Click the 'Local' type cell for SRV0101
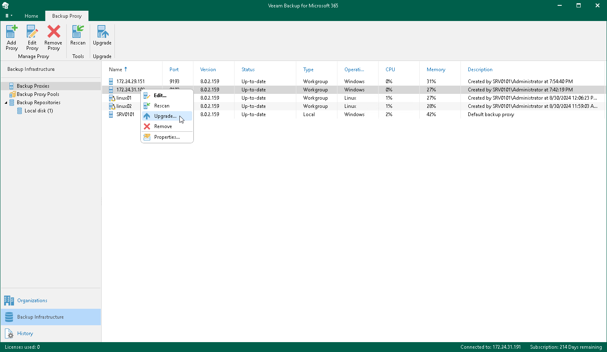This screenshot has width=607, height=352. [x=309, y=114]
